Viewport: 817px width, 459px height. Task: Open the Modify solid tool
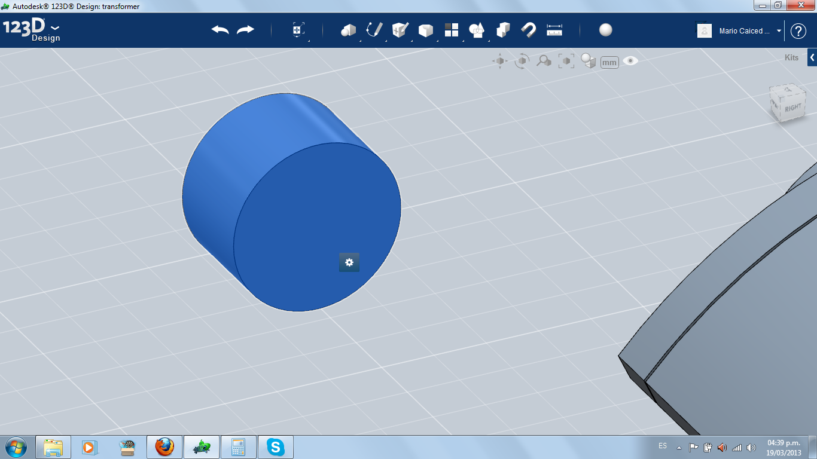coord(426,30)
